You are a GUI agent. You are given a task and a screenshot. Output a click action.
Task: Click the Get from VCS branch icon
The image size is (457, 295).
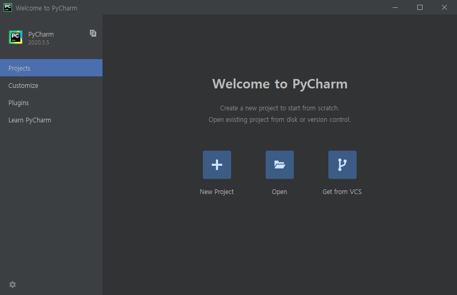coord(342,165)
